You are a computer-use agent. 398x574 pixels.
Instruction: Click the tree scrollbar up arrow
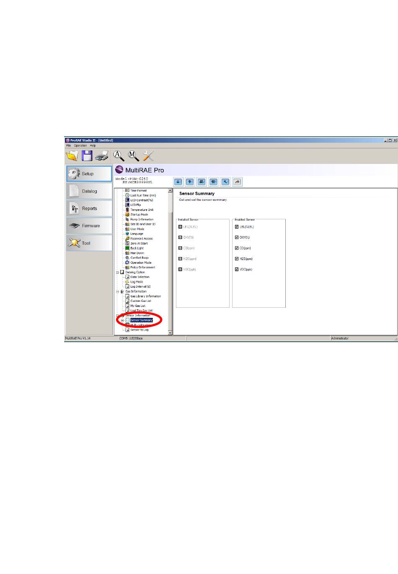[170, 190]
